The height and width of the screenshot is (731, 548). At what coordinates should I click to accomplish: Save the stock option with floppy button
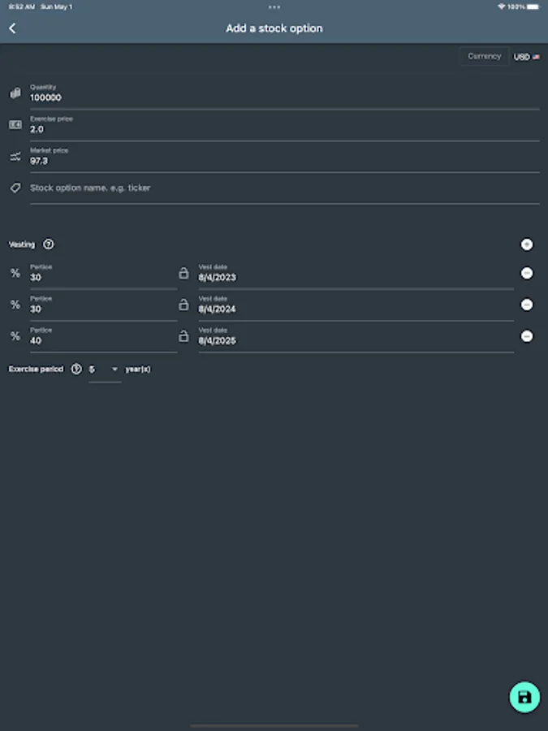(524, 697)
